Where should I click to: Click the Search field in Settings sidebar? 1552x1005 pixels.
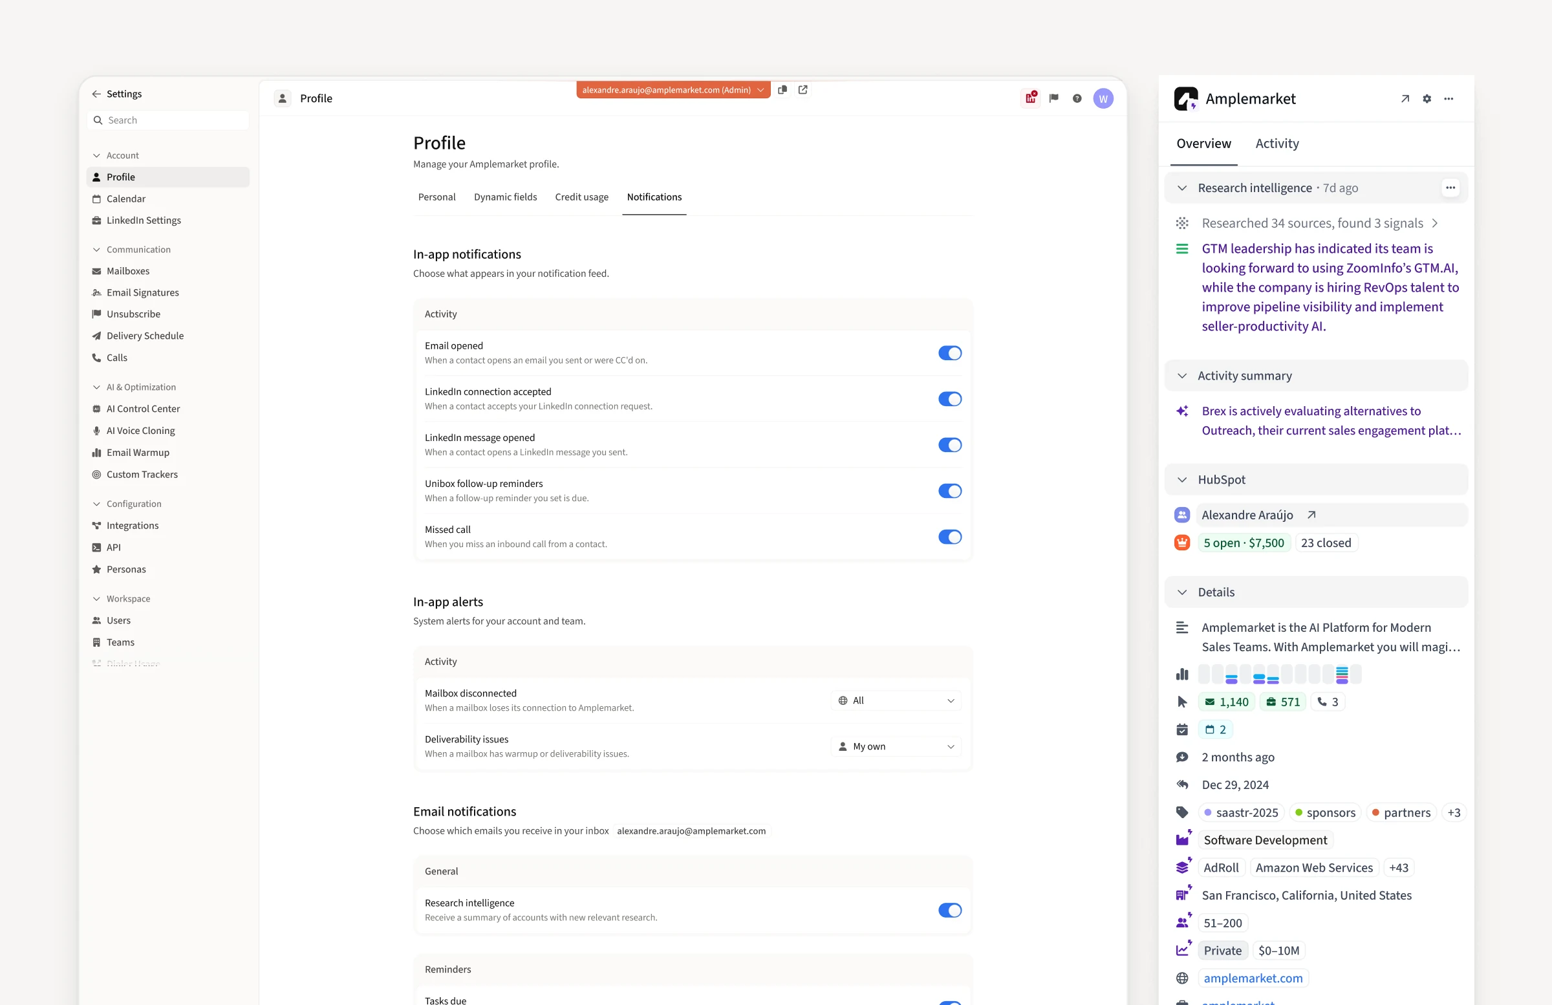pyautogui.click(x=167, y=120)
